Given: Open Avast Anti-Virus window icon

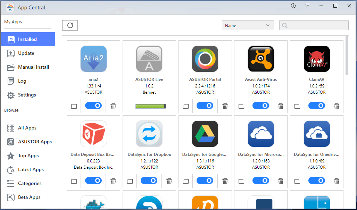Looking at the screenshot, I should point(241,106).
